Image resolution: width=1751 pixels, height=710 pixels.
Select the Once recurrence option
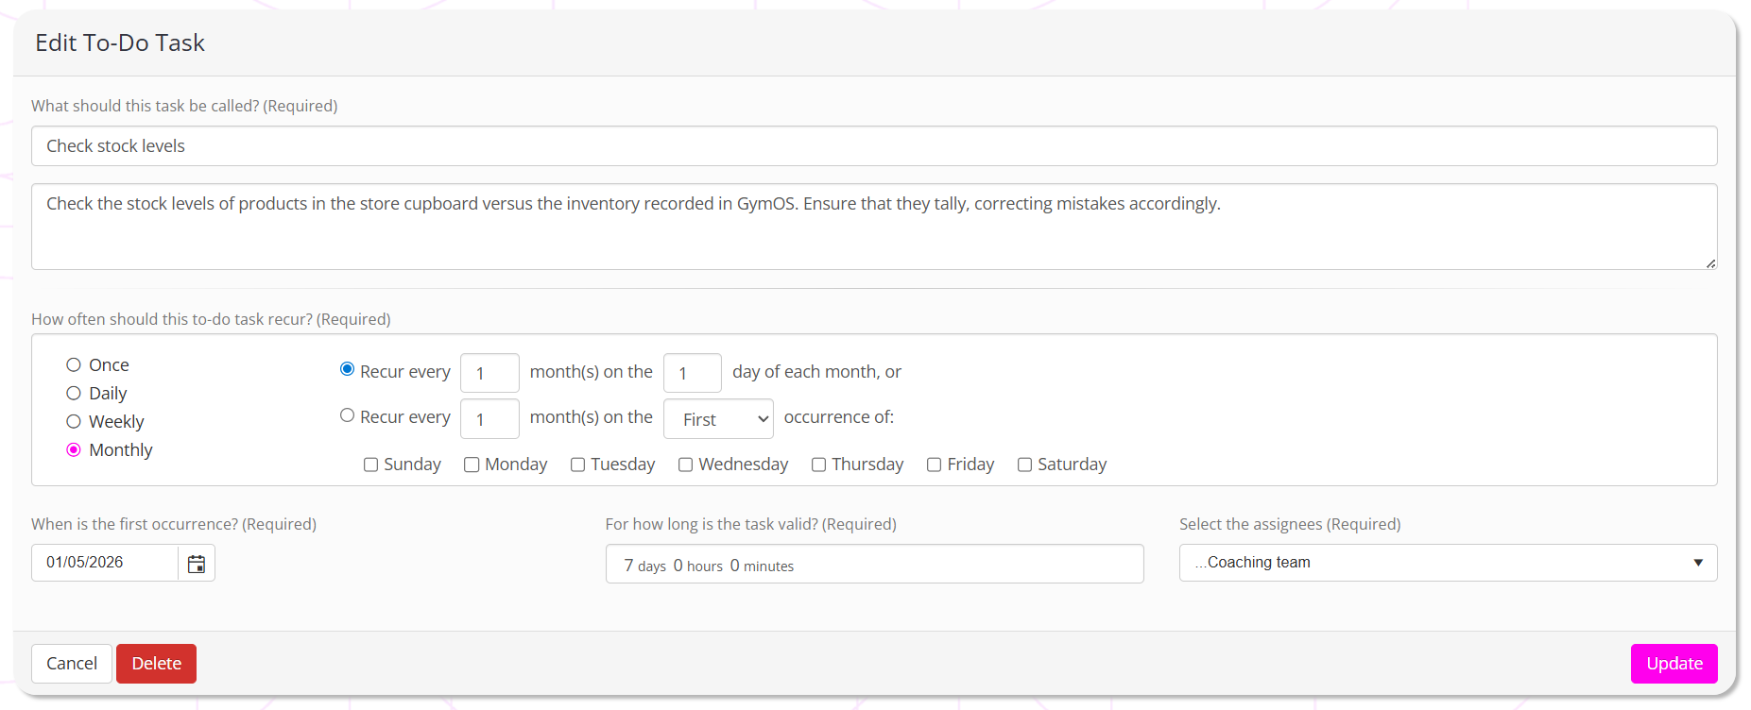coord(74,365)
